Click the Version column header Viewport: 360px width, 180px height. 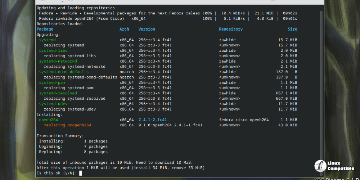pos(147,29)
